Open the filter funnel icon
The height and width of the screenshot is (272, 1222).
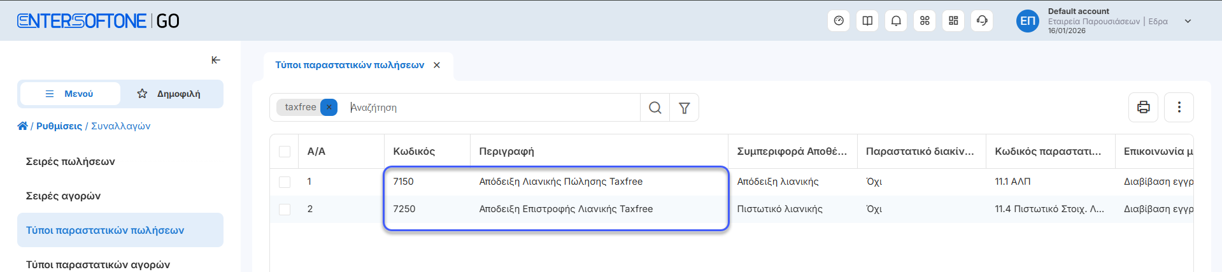click(685, 108)
